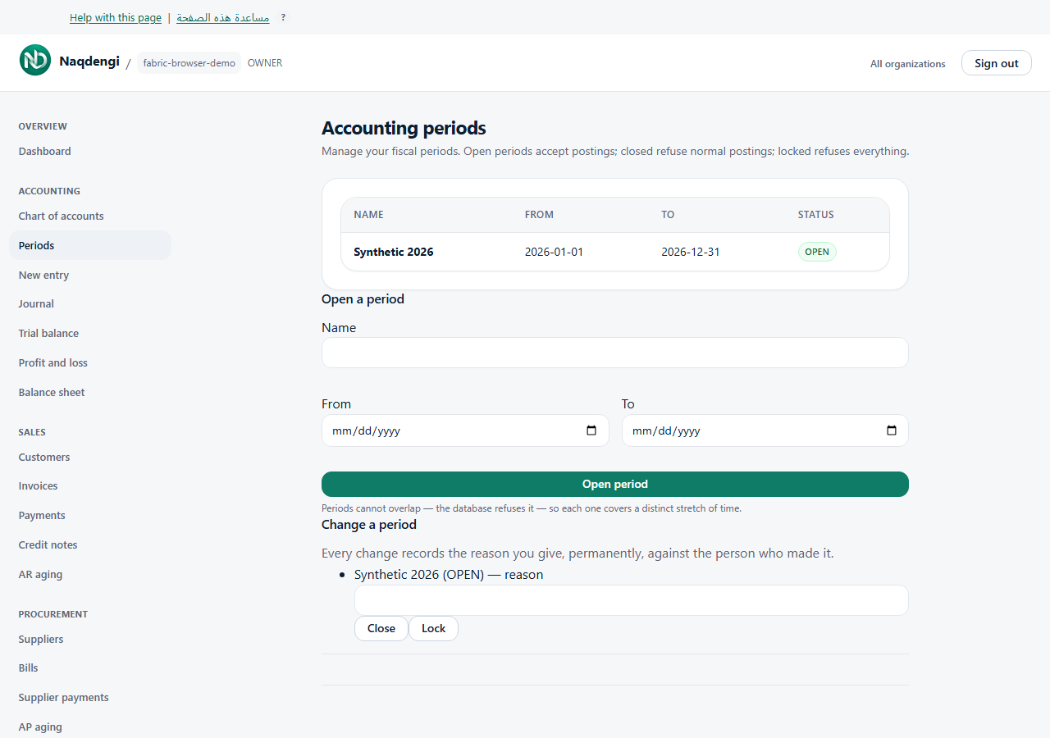Click the question mark help icon
This screenshot has height=738, width=1050.
283,17
